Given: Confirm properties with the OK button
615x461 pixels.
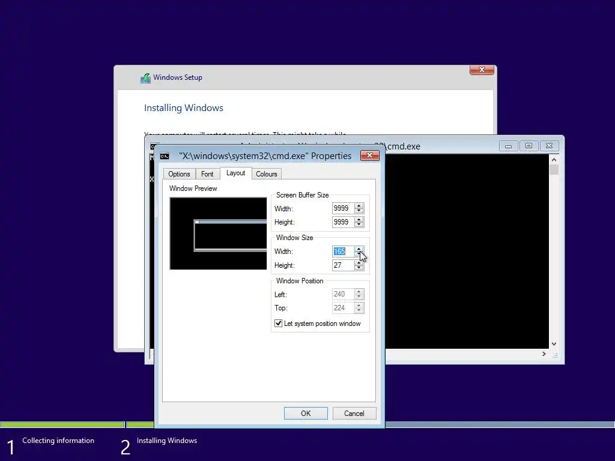Looking at the screenshot, I should pos(306,413).
